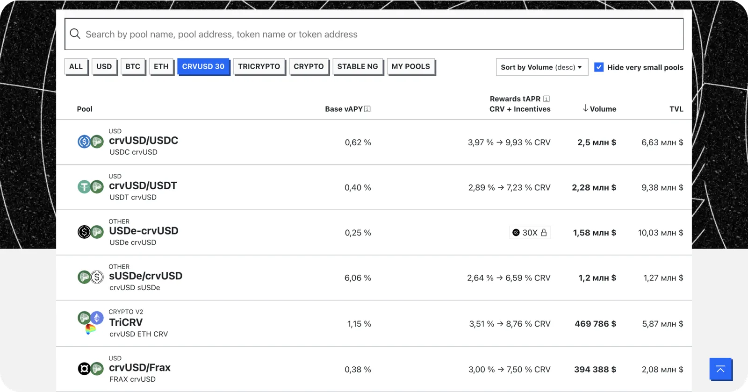The image size is (748, 392).
Task: Select the BTC filter tab
Action: pos(133,66)
